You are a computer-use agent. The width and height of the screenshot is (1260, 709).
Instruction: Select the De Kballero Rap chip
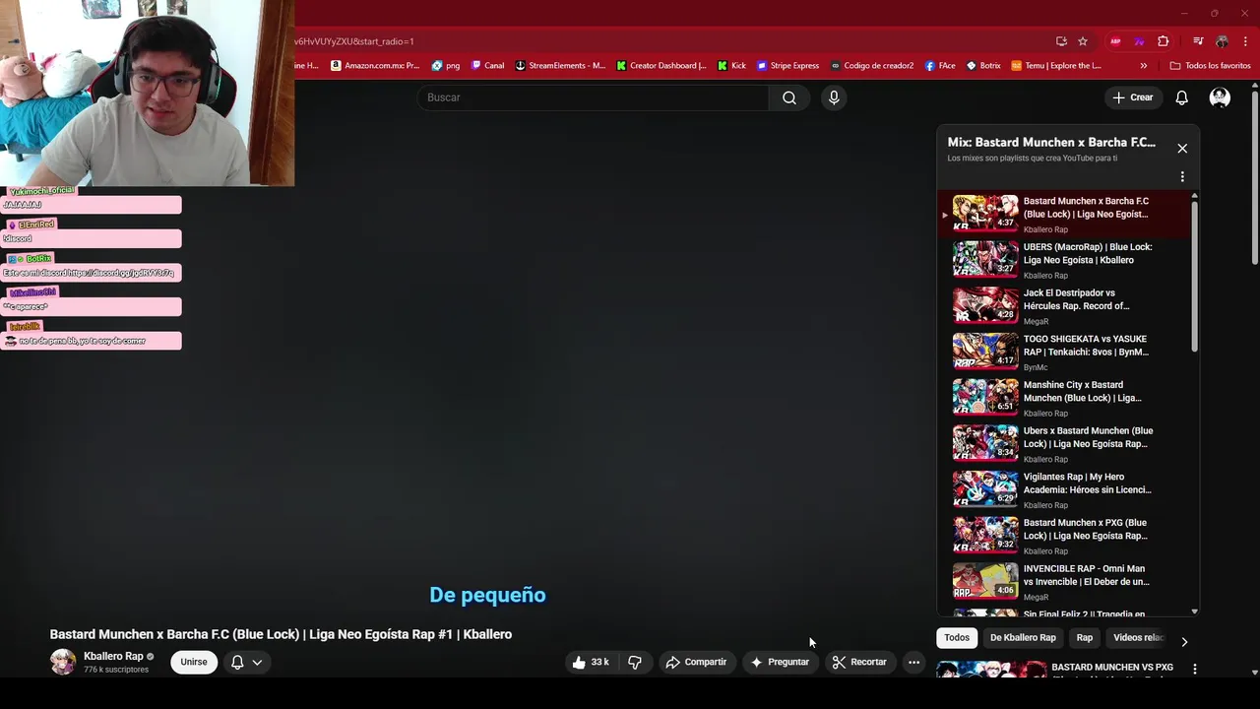[1023, 638]
